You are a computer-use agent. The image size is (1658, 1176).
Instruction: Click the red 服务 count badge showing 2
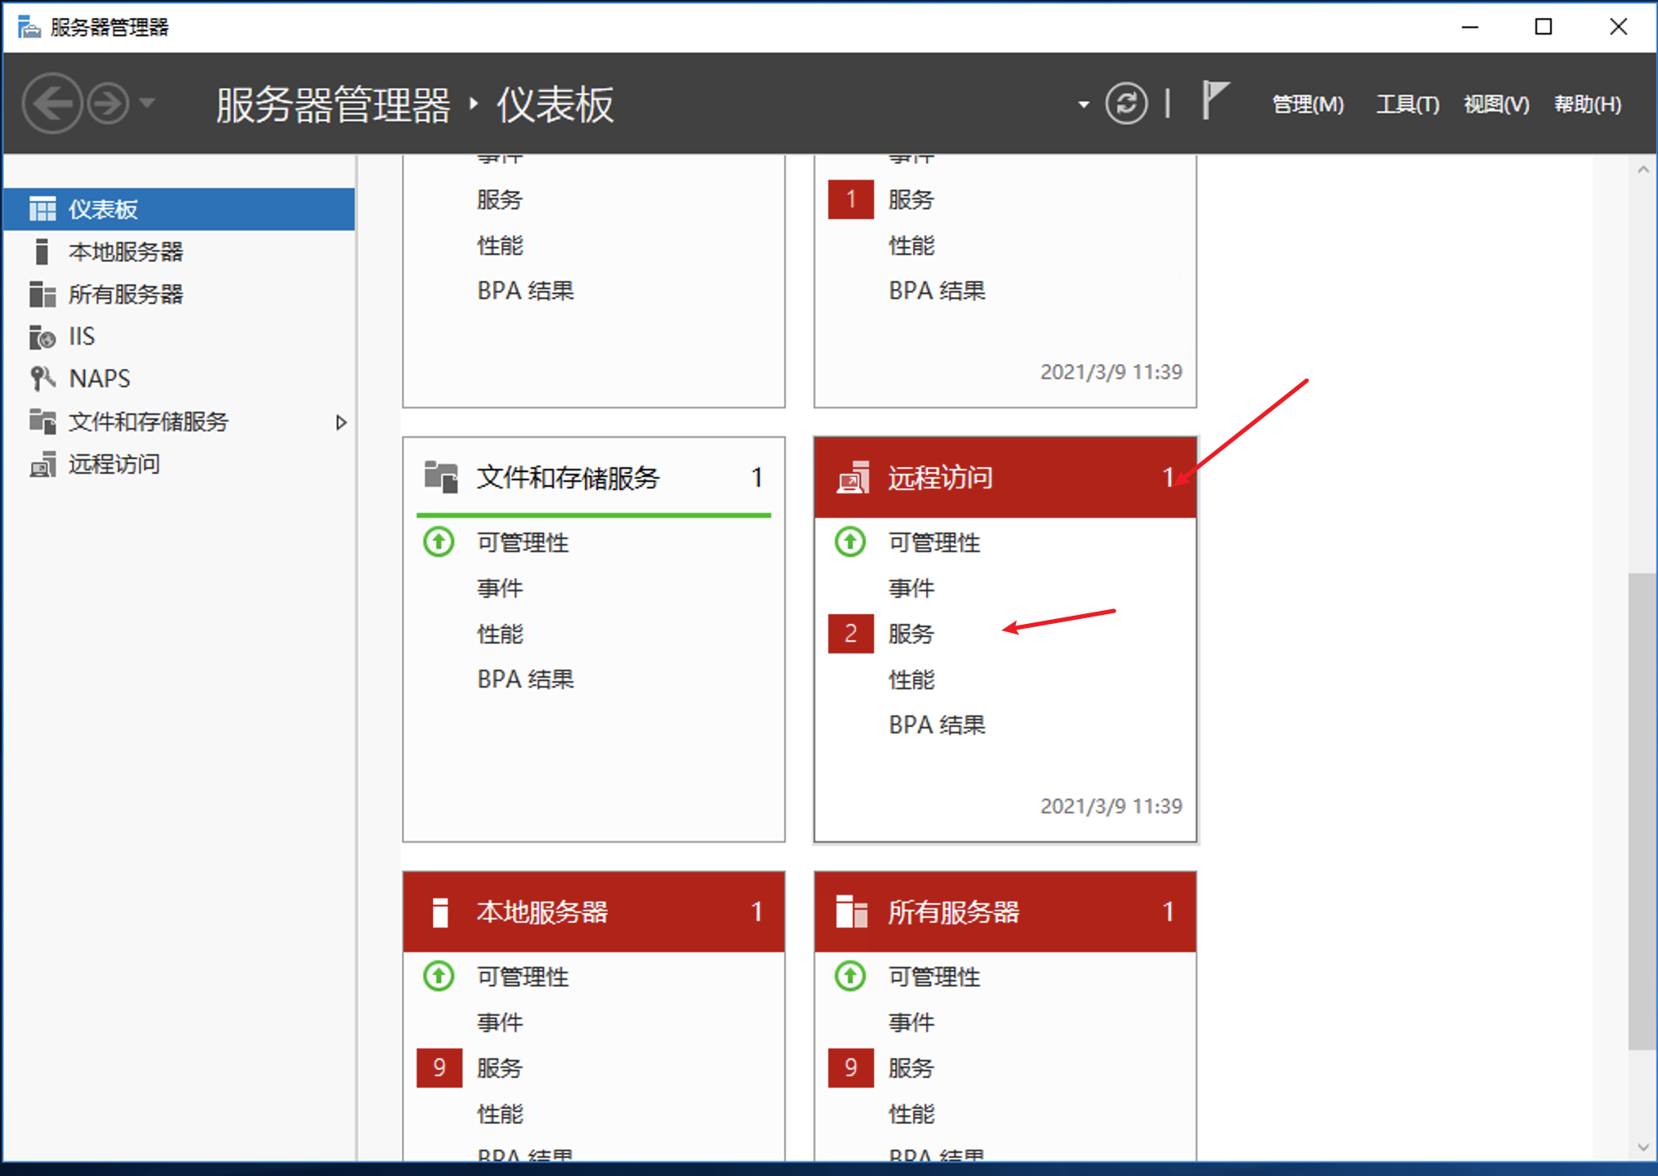[x=850, y=634]
